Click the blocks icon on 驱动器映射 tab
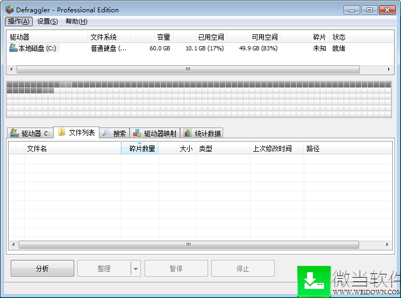Screen dimensions: 401x298 (137, 133)
